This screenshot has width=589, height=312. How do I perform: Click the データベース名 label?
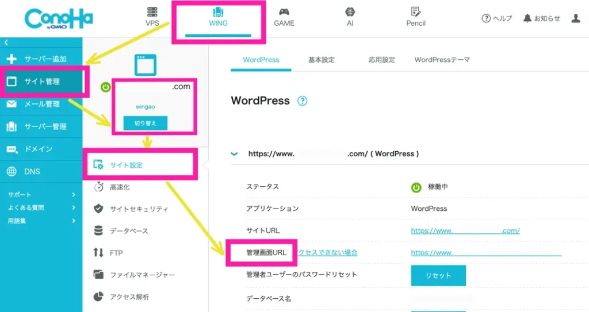tap(269, 298)
